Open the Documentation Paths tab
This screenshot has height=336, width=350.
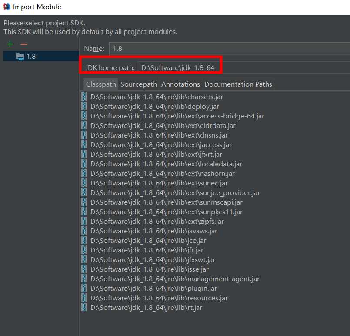pos(238,84)
